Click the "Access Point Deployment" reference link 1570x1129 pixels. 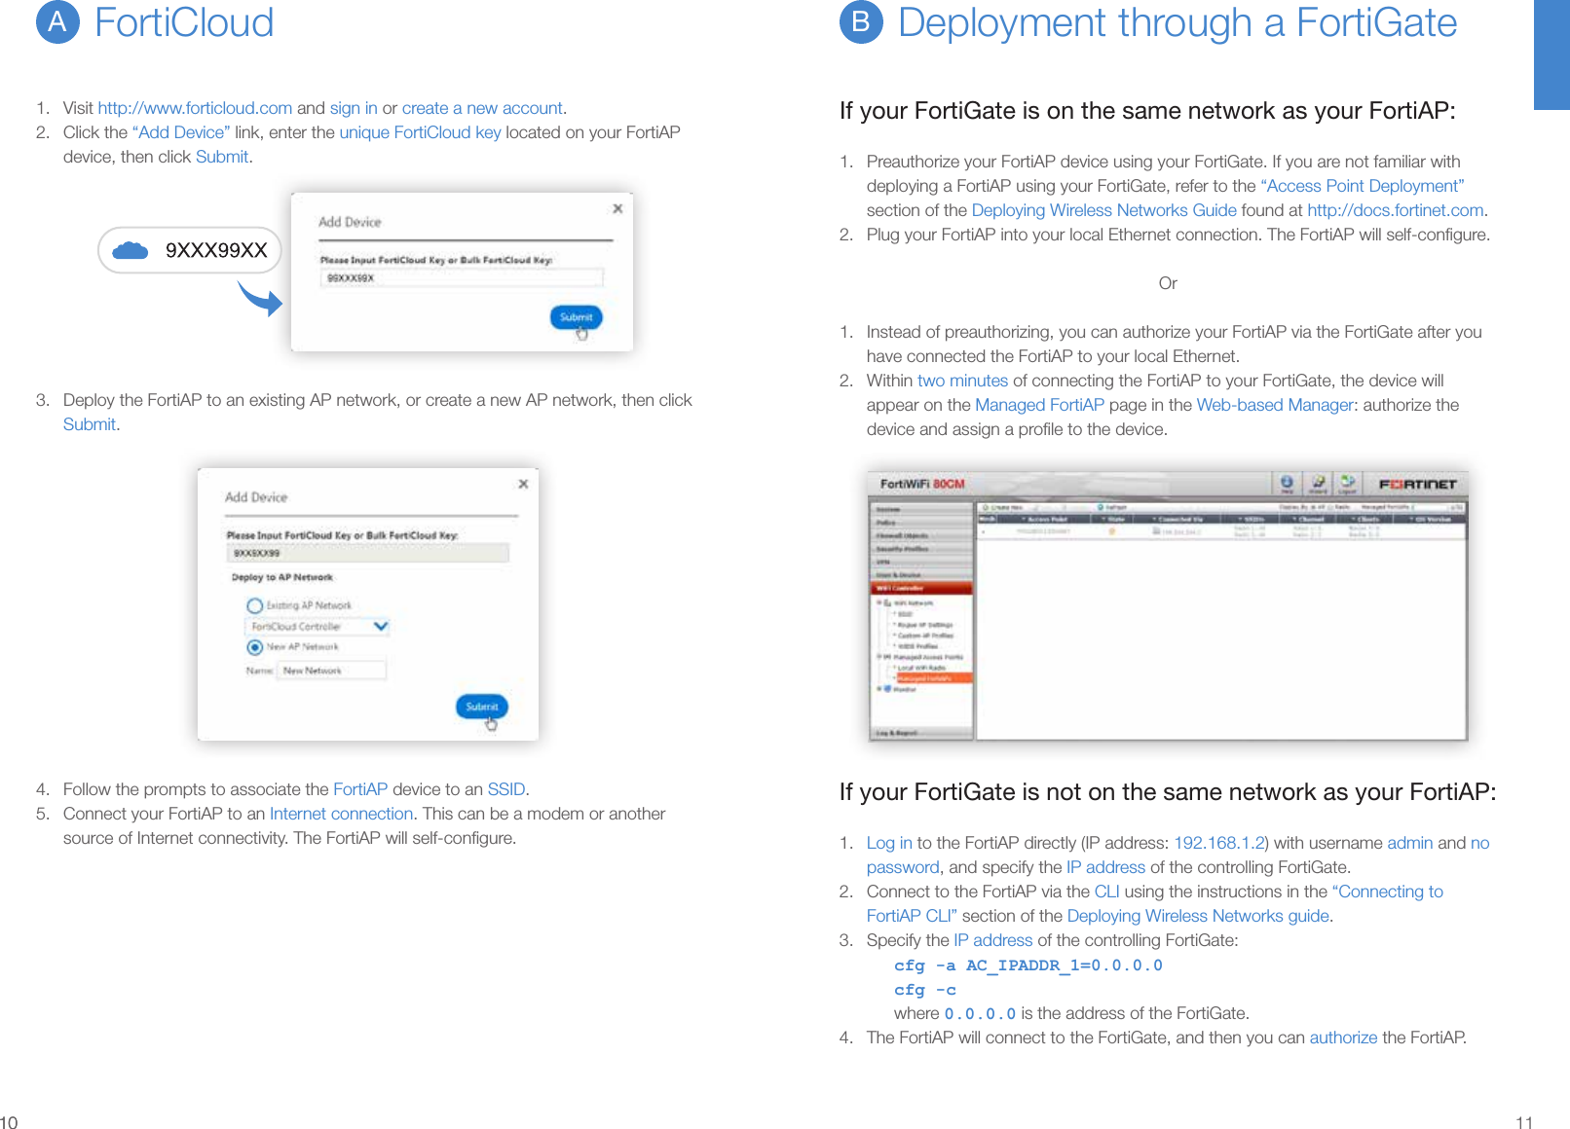click(1363, 186)
